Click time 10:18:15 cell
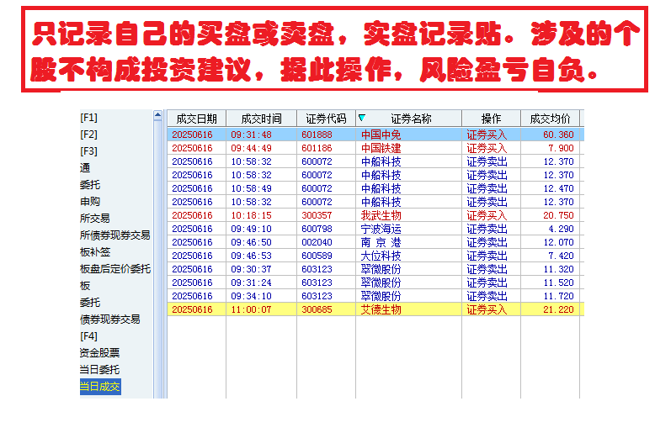Image resolution: width=671 pixels, height=433 pixels. click(251, 215)
